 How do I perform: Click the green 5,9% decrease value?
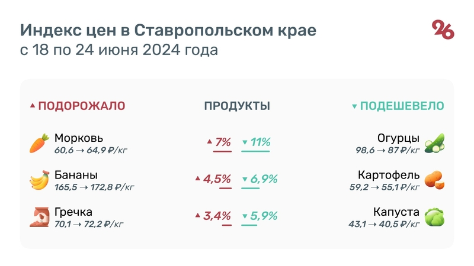(x=264, y=216)
